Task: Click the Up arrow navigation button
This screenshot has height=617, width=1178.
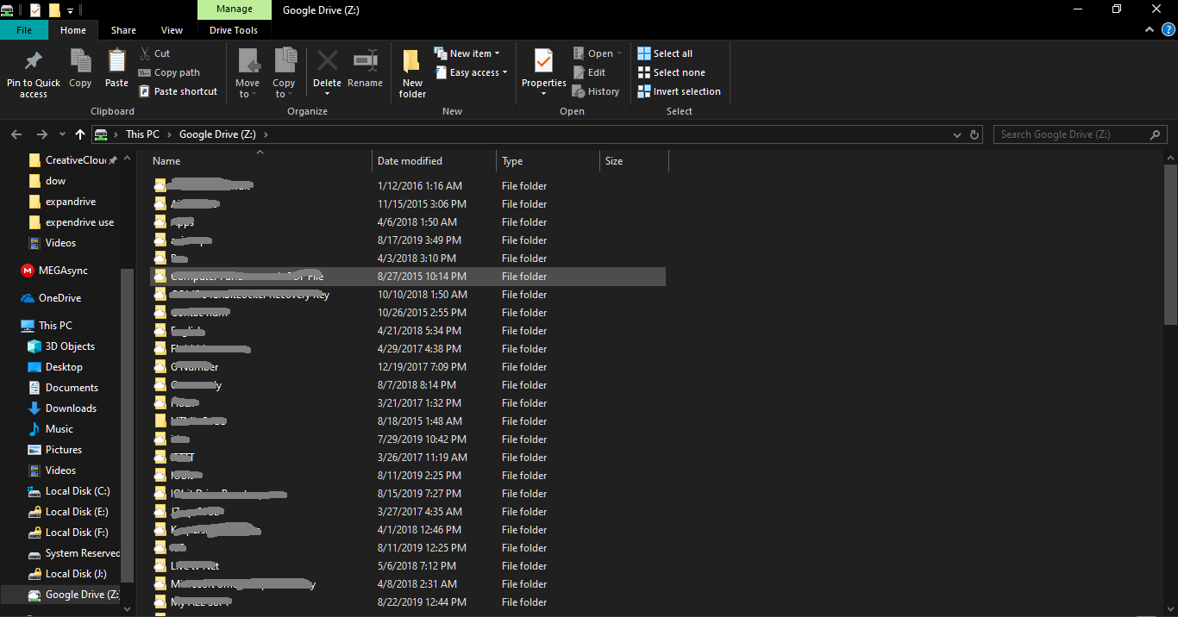Action: click(x=80, y=134)
